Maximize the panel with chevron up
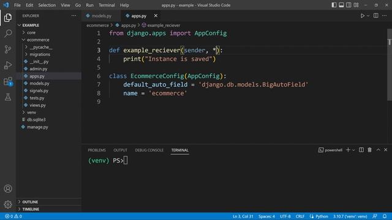This screenshot has height=220, width=392. click(378, 150)
